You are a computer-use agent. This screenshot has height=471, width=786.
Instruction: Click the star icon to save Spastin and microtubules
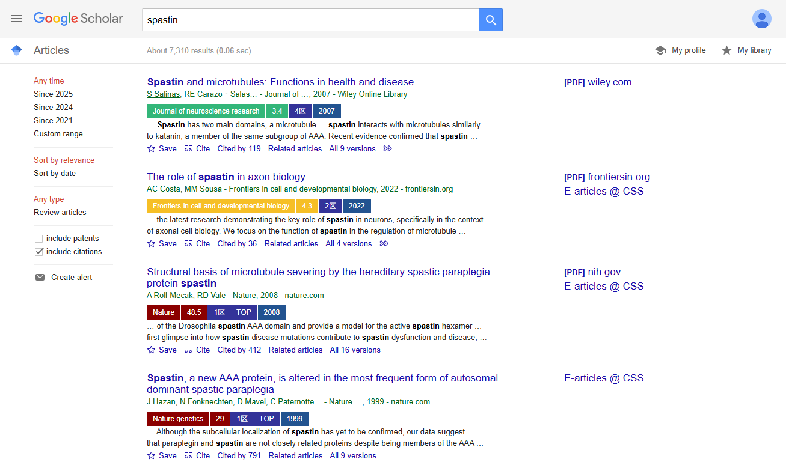click(x=152, y=149)
